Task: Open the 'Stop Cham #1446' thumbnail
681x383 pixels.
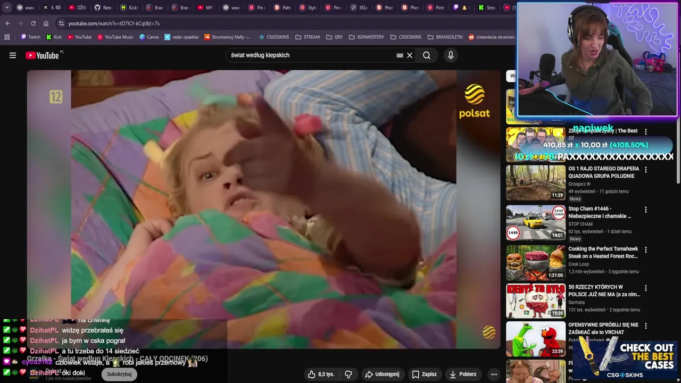Action: tap(536, 223)
